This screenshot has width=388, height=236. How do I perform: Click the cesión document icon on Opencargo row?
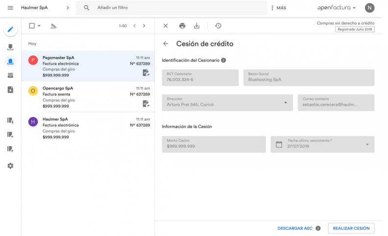(146, 104)
